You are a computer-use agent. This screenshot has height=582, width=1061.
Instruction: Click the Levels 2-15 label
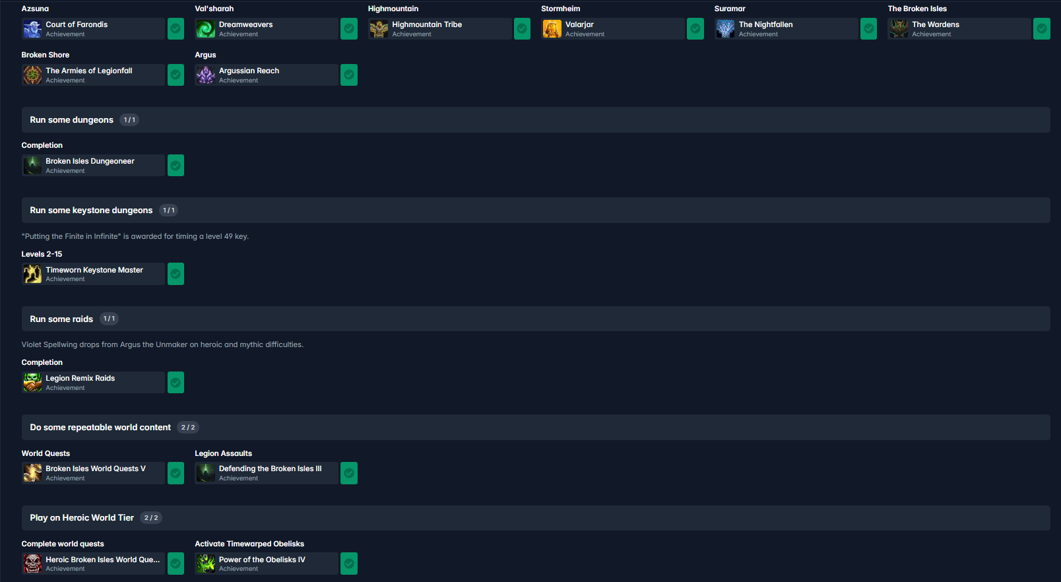(42, 254)
